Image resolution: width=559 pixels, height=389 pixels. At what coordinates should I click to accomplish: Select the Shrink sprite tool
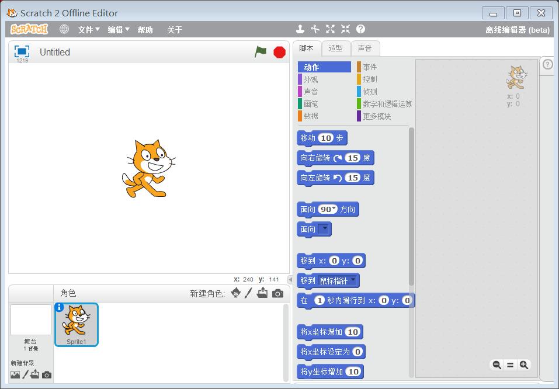pyautogui.click(x=345, y=29)
